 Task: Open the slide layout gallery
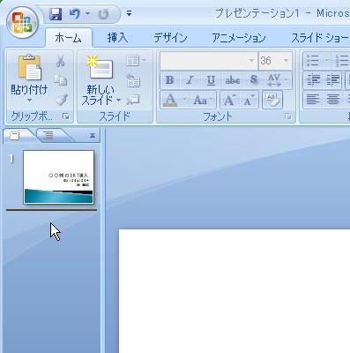click(136, 61)
